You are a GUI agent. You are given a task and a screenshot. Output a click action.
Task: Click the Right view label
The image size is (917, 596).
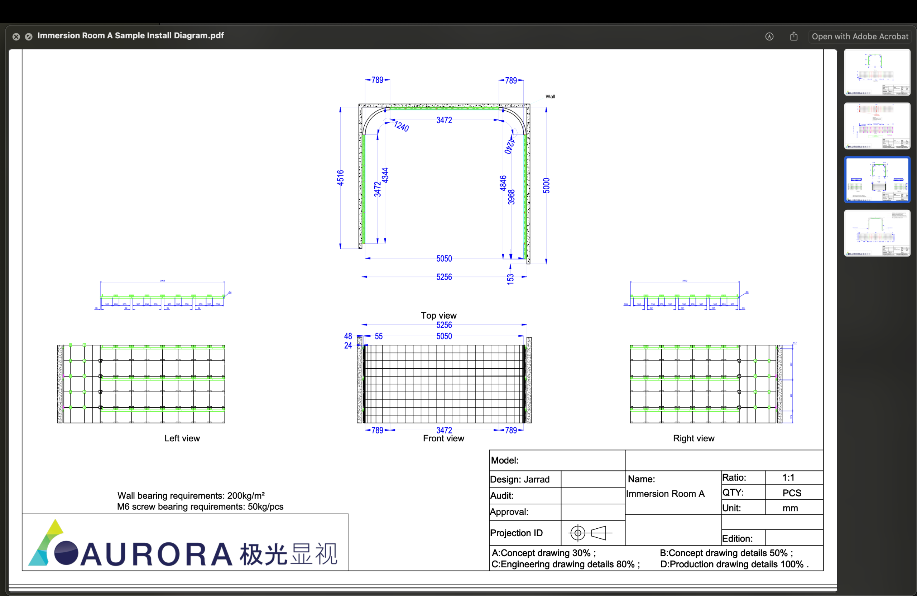point(693,438)
